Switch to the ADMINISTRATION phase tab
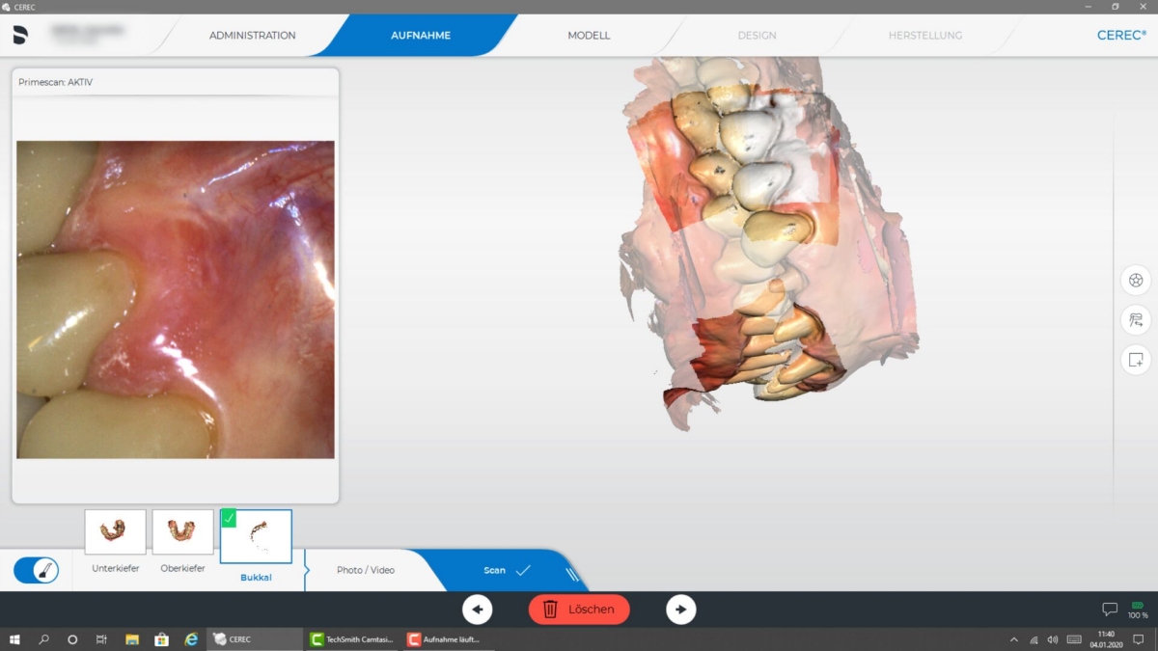The image size is (1158, 651). tap(253, 36)
